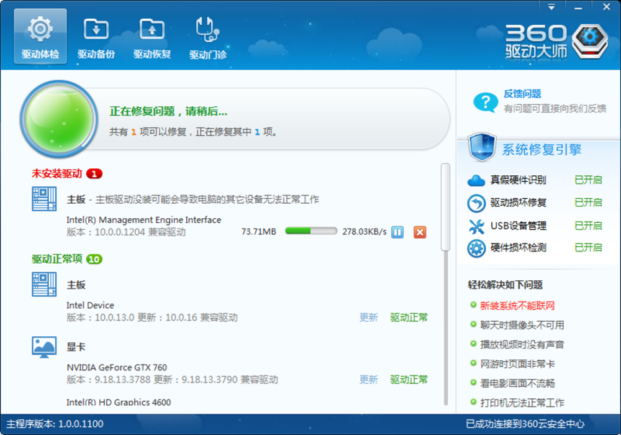Open the 驱动损坏修复 feature
This screenshot has height=435, width=621.
518,203
